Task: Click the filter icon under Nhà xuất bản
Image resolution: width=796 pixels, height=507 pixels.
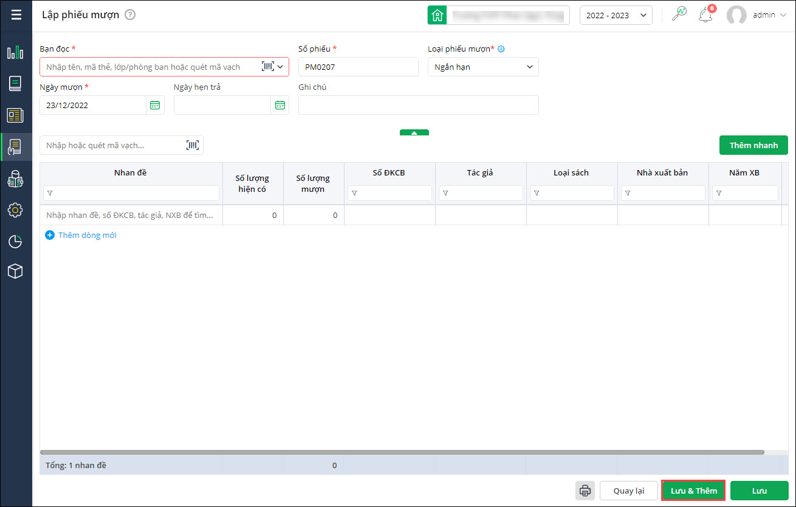Action: click(628, 193)
